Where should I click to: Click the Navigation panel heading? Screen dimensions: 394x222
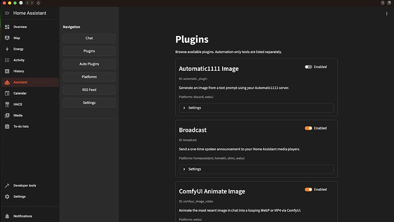point(71,27)
